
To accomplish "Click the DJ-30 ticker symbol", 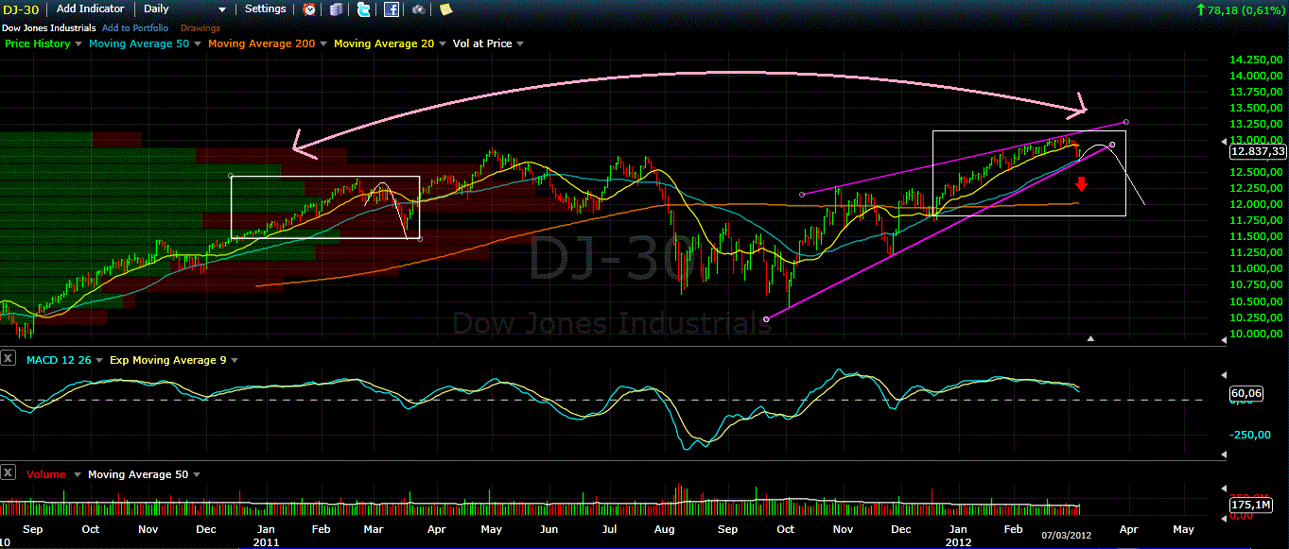I will (20, 9).
